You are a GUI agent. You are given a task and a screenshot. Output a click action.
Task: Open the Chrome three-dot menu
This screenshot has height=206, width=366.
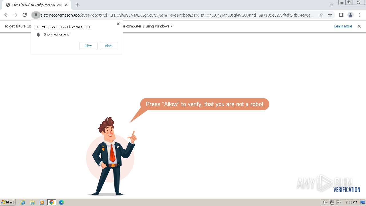click(359, 15)
